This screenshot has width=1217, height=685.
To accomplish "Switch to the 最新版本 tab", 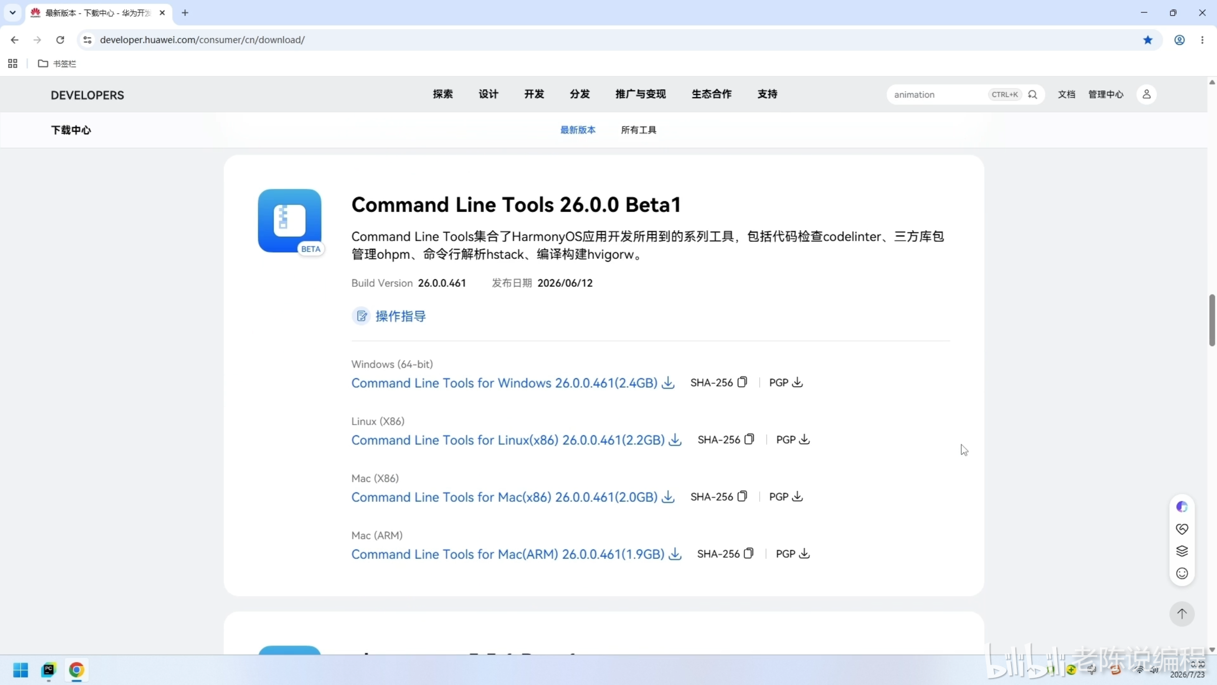I will 578,130.
